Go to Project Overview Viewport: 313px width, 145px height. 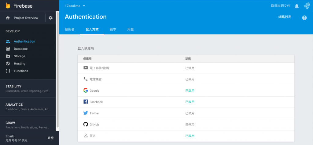[26, 18]
